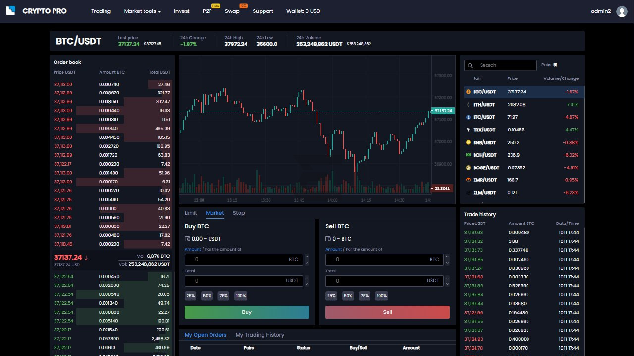Screen dimensions: 634x356
Task: Open the P2P menu item
Action: (x=207, y=11)
